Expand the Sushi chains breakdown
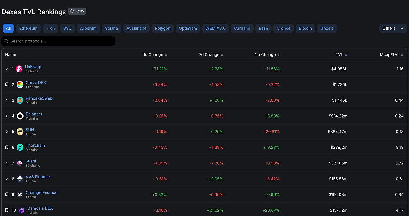Screen dimensions: 409x216 pyautogui.click(x=7, y=163)
